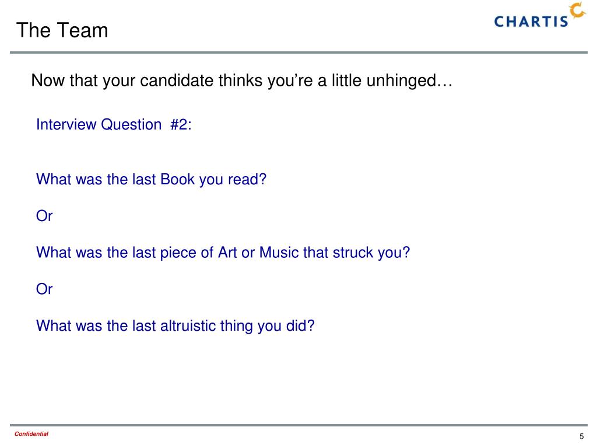
Task: Select the Art or Music question line
Action: [223, 253]
